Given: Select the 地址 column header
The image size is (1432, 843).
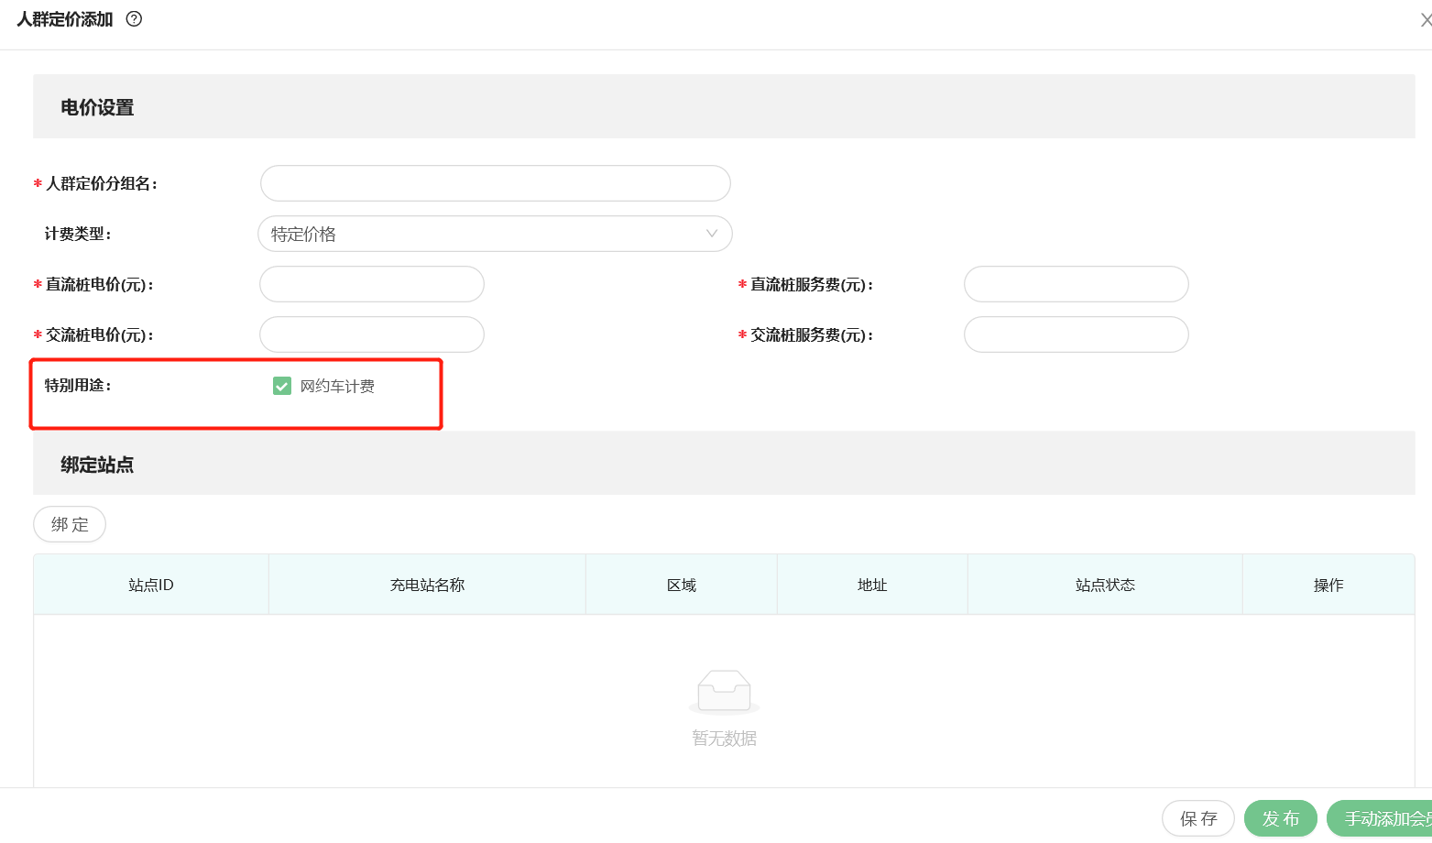Looking at the screenshot, I should tap(872, 585).
